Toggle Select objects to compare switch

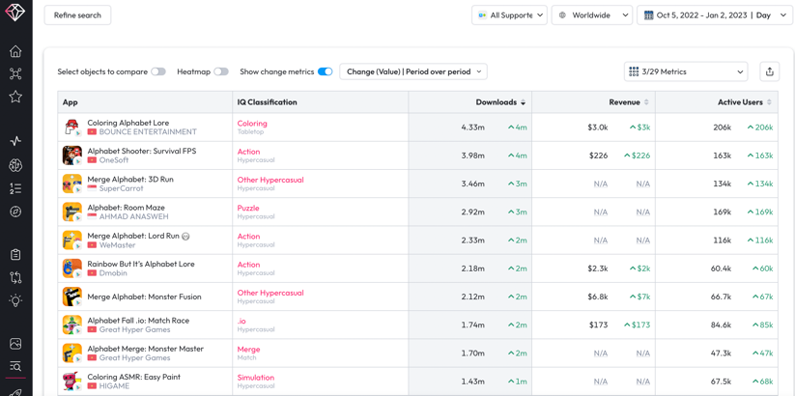pyautogui.click(x=158, y=72)
